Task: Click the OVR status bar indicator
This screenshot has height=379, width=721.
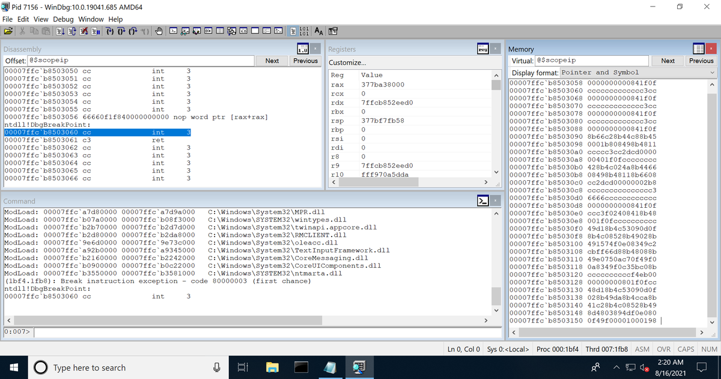Action: [664, 349]
